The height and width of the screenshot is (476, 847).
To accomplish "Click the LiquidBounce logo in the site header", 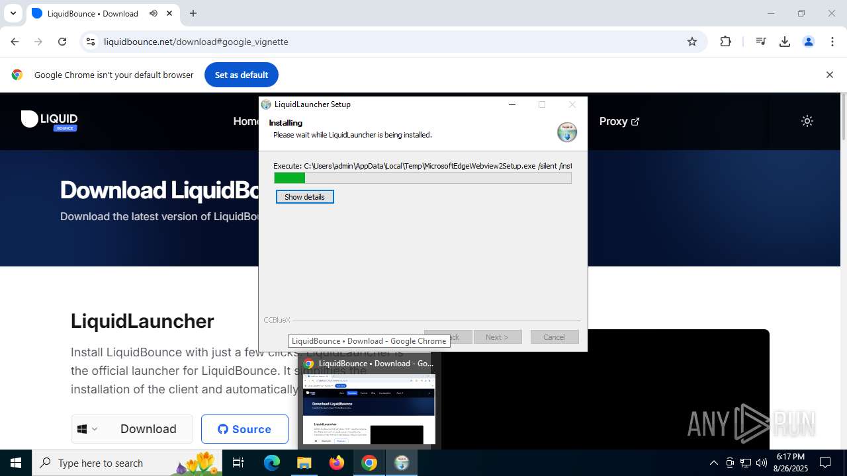I will point(50,120).
